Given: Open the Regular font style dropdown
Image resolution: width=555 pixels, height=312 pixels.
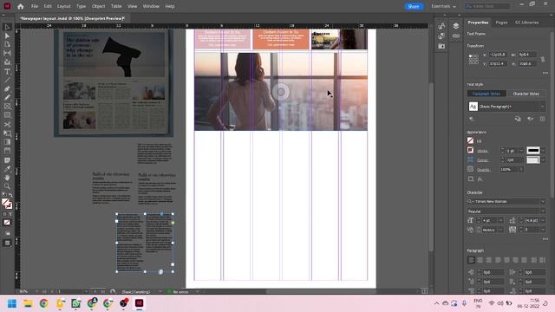Looking at the screenshot, I should coord(543,211).
